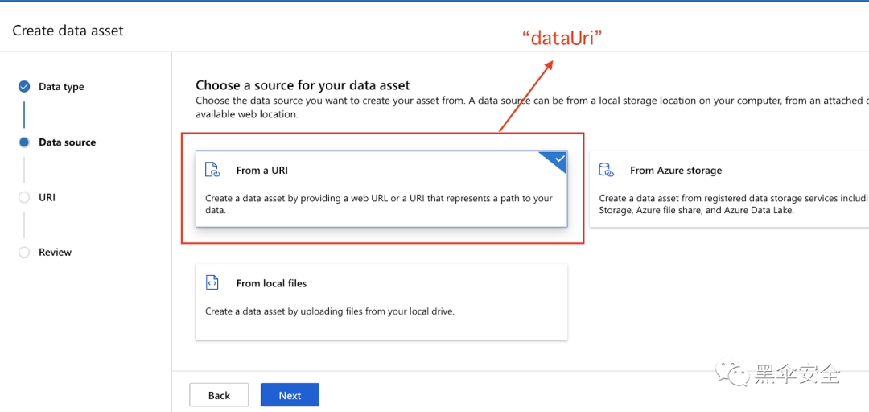Click the From Azure storage database icon

coord(607,170)
